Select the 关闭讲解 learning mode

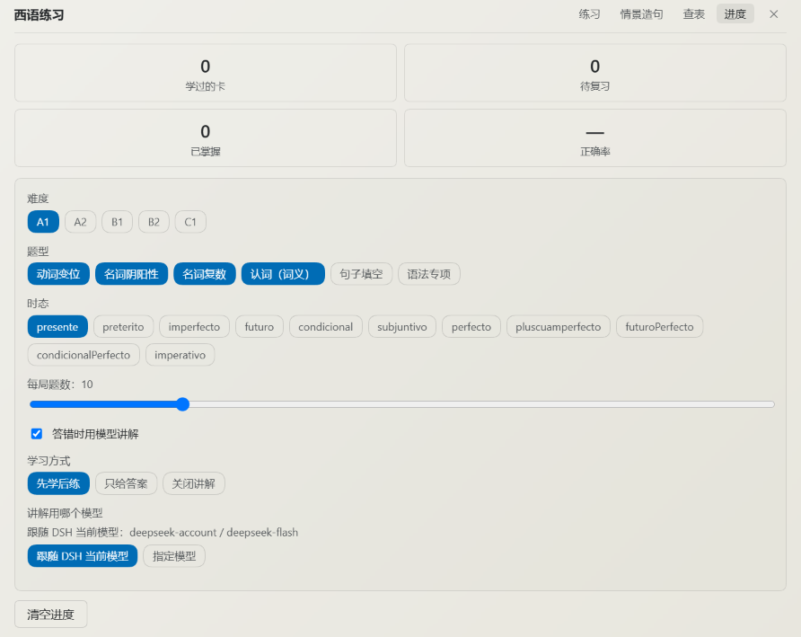[x=194, y=483]
